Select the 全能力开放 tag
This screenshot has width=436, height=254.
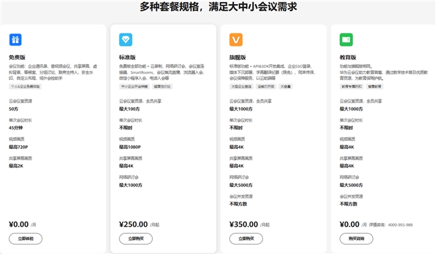(x=266, y=86)
